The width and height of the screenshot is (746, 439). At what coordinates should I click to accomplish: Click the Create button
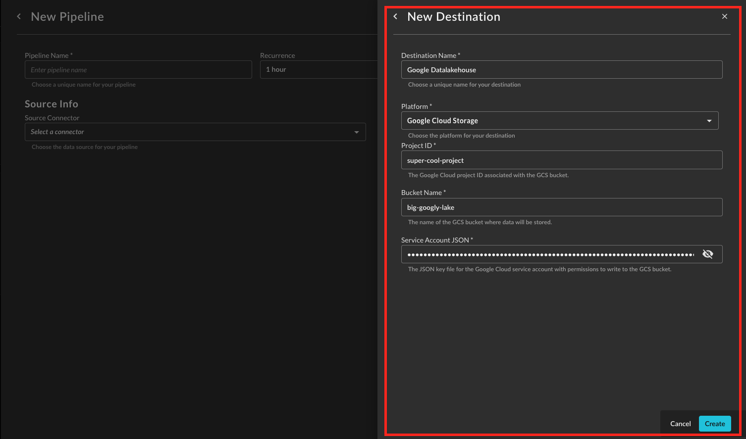coord(715,424)
